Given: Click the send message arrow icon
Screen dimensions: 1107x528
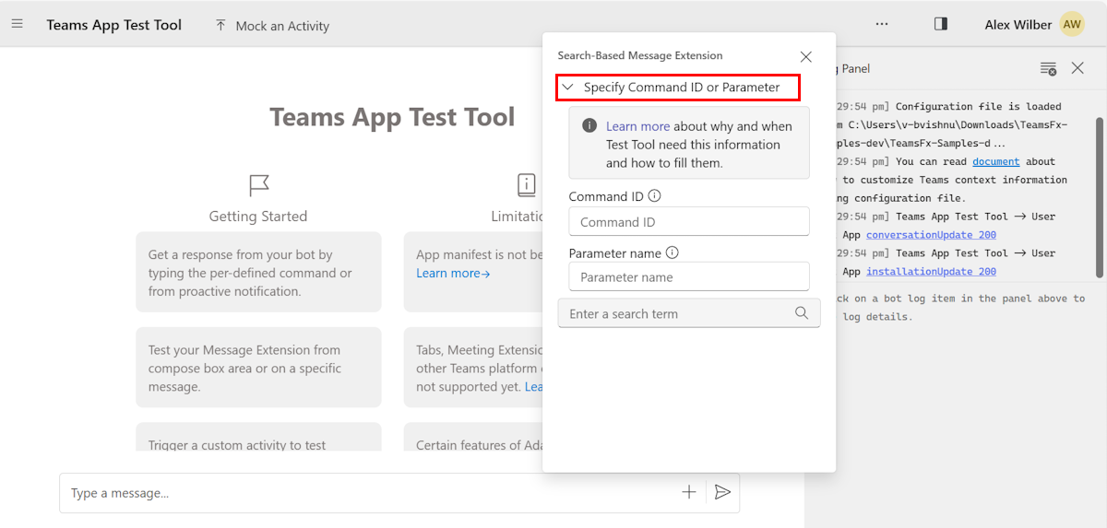Looking at the screenshot, I should tap(722, 492).
